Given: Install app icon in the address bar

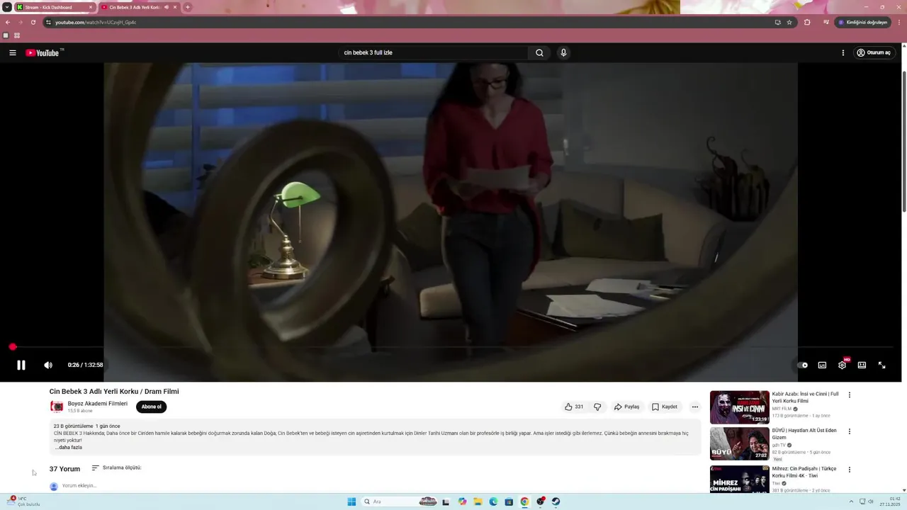Looking at the screenshot, I should (778, 22).
